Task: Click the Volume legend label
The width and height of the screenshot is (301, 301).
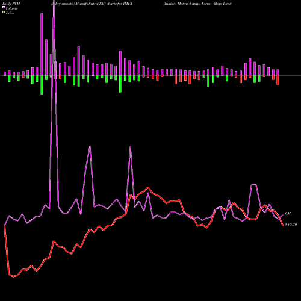Action: (11, 8)
